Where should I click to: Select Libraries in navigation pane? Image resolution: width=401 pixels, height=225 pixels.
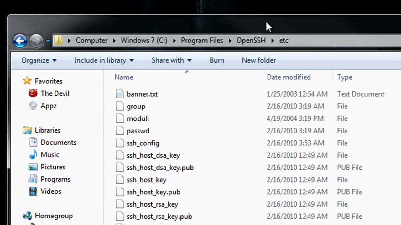[x=48, y=130]
